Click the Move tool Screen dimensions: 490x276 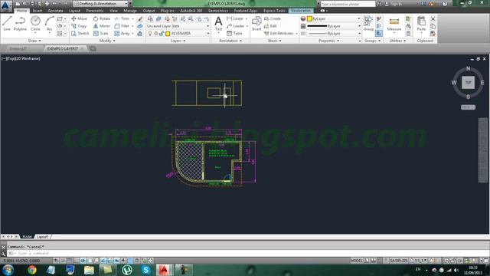tap(79, 18)
